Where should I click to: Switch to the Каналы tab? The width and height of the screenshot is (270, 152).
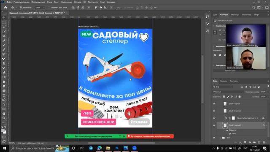224,81
